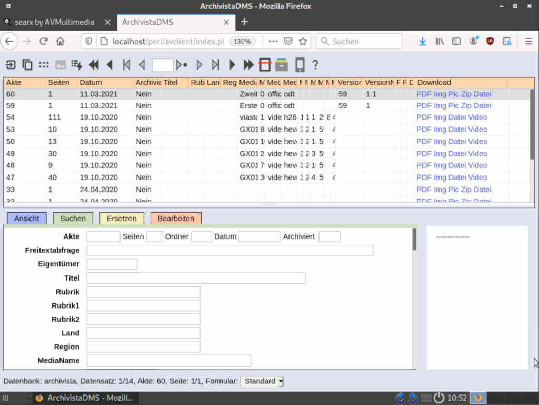This screenshot has height=405, width=539.
Task: Click the Freitextabfrage input field
Action: coord(230,250)
